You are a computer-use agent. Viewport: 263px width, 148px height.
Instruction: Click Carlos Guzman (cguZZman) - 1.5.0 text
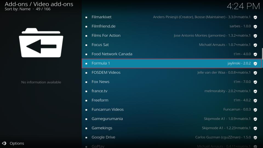[223, 137]
